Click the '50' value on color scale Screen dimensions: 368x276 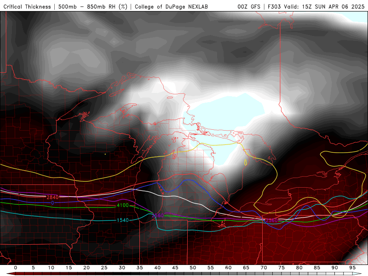[193, 268]
